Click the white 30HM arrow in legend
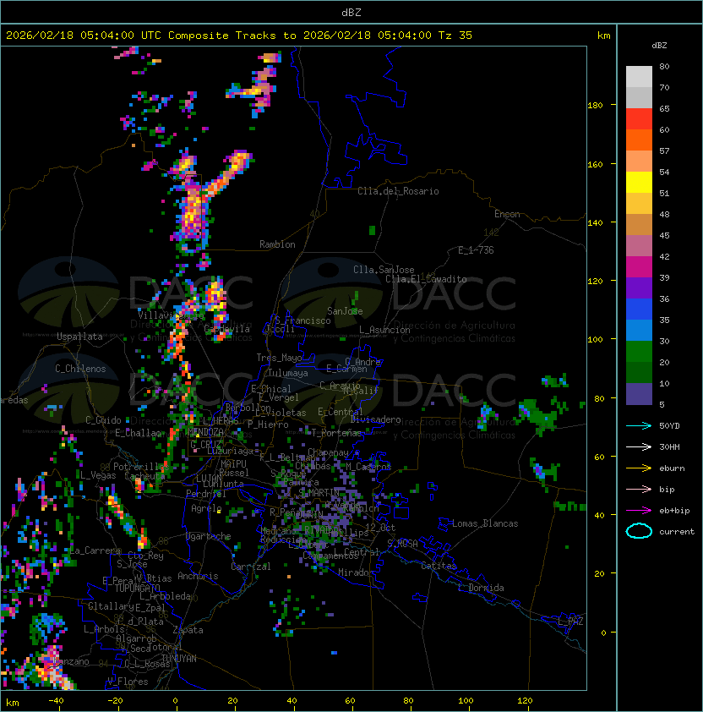The image size is (703, 712). [639, 446]
